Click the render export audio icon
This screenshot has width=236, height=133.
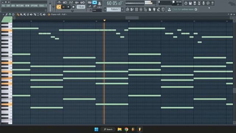point(195,3)
